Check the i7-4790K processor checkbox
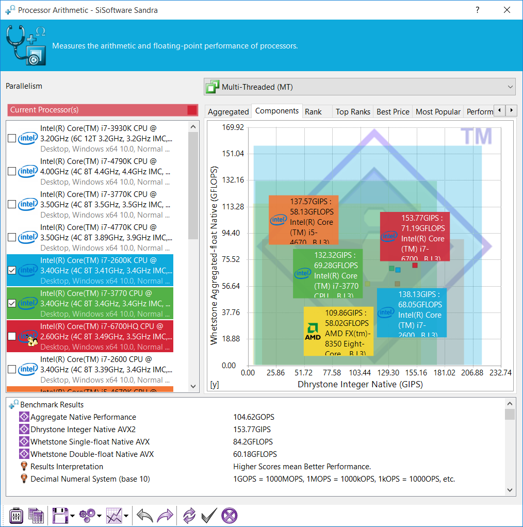Viewport: 523px width, 527px height. [x=12, y=171]
